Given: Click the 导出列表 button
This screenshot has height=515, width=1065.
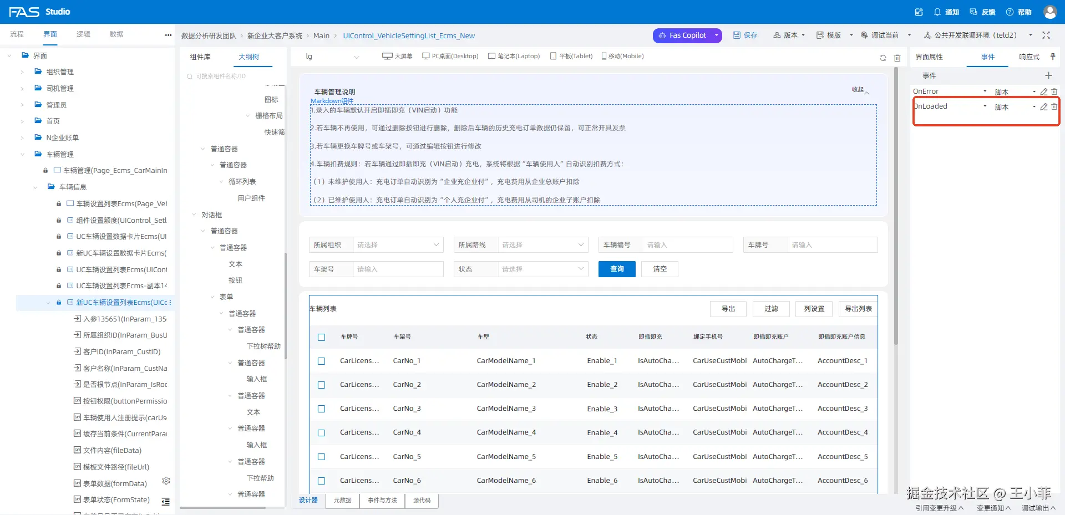Looking at the screenshot, I should pos(858,309).
